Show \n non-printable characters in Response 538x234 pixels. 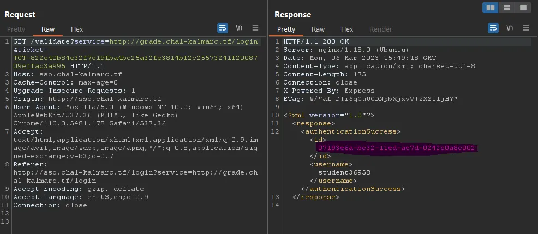tap(510, 28)
